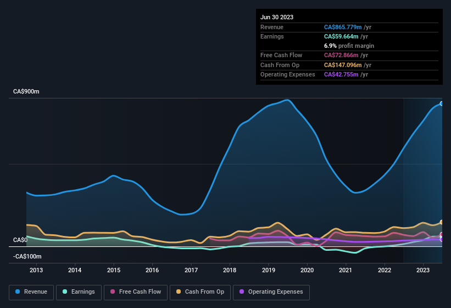Toggle the Operating Expenses legend button
Viewport: 451px width, 308px height.
(x=271, y=292)
